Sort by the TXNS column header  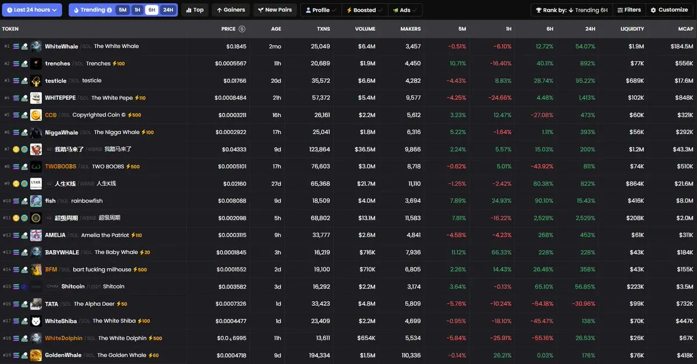[x=322, y=29]
